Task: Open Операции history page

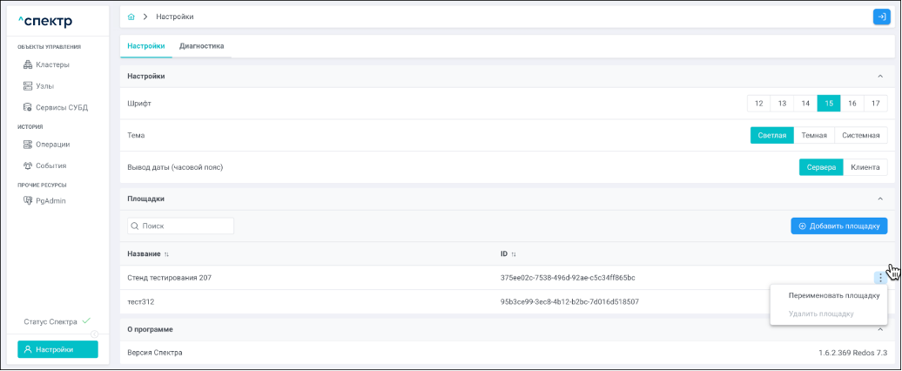Action: click(x=52, y=145)
